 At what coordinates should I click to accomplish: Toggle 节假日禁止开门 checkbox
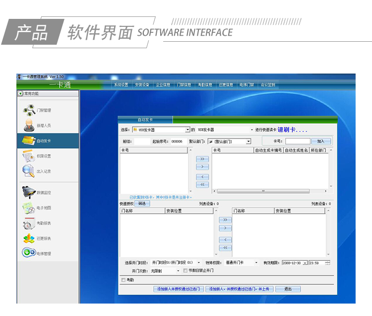tap(186, 271)
